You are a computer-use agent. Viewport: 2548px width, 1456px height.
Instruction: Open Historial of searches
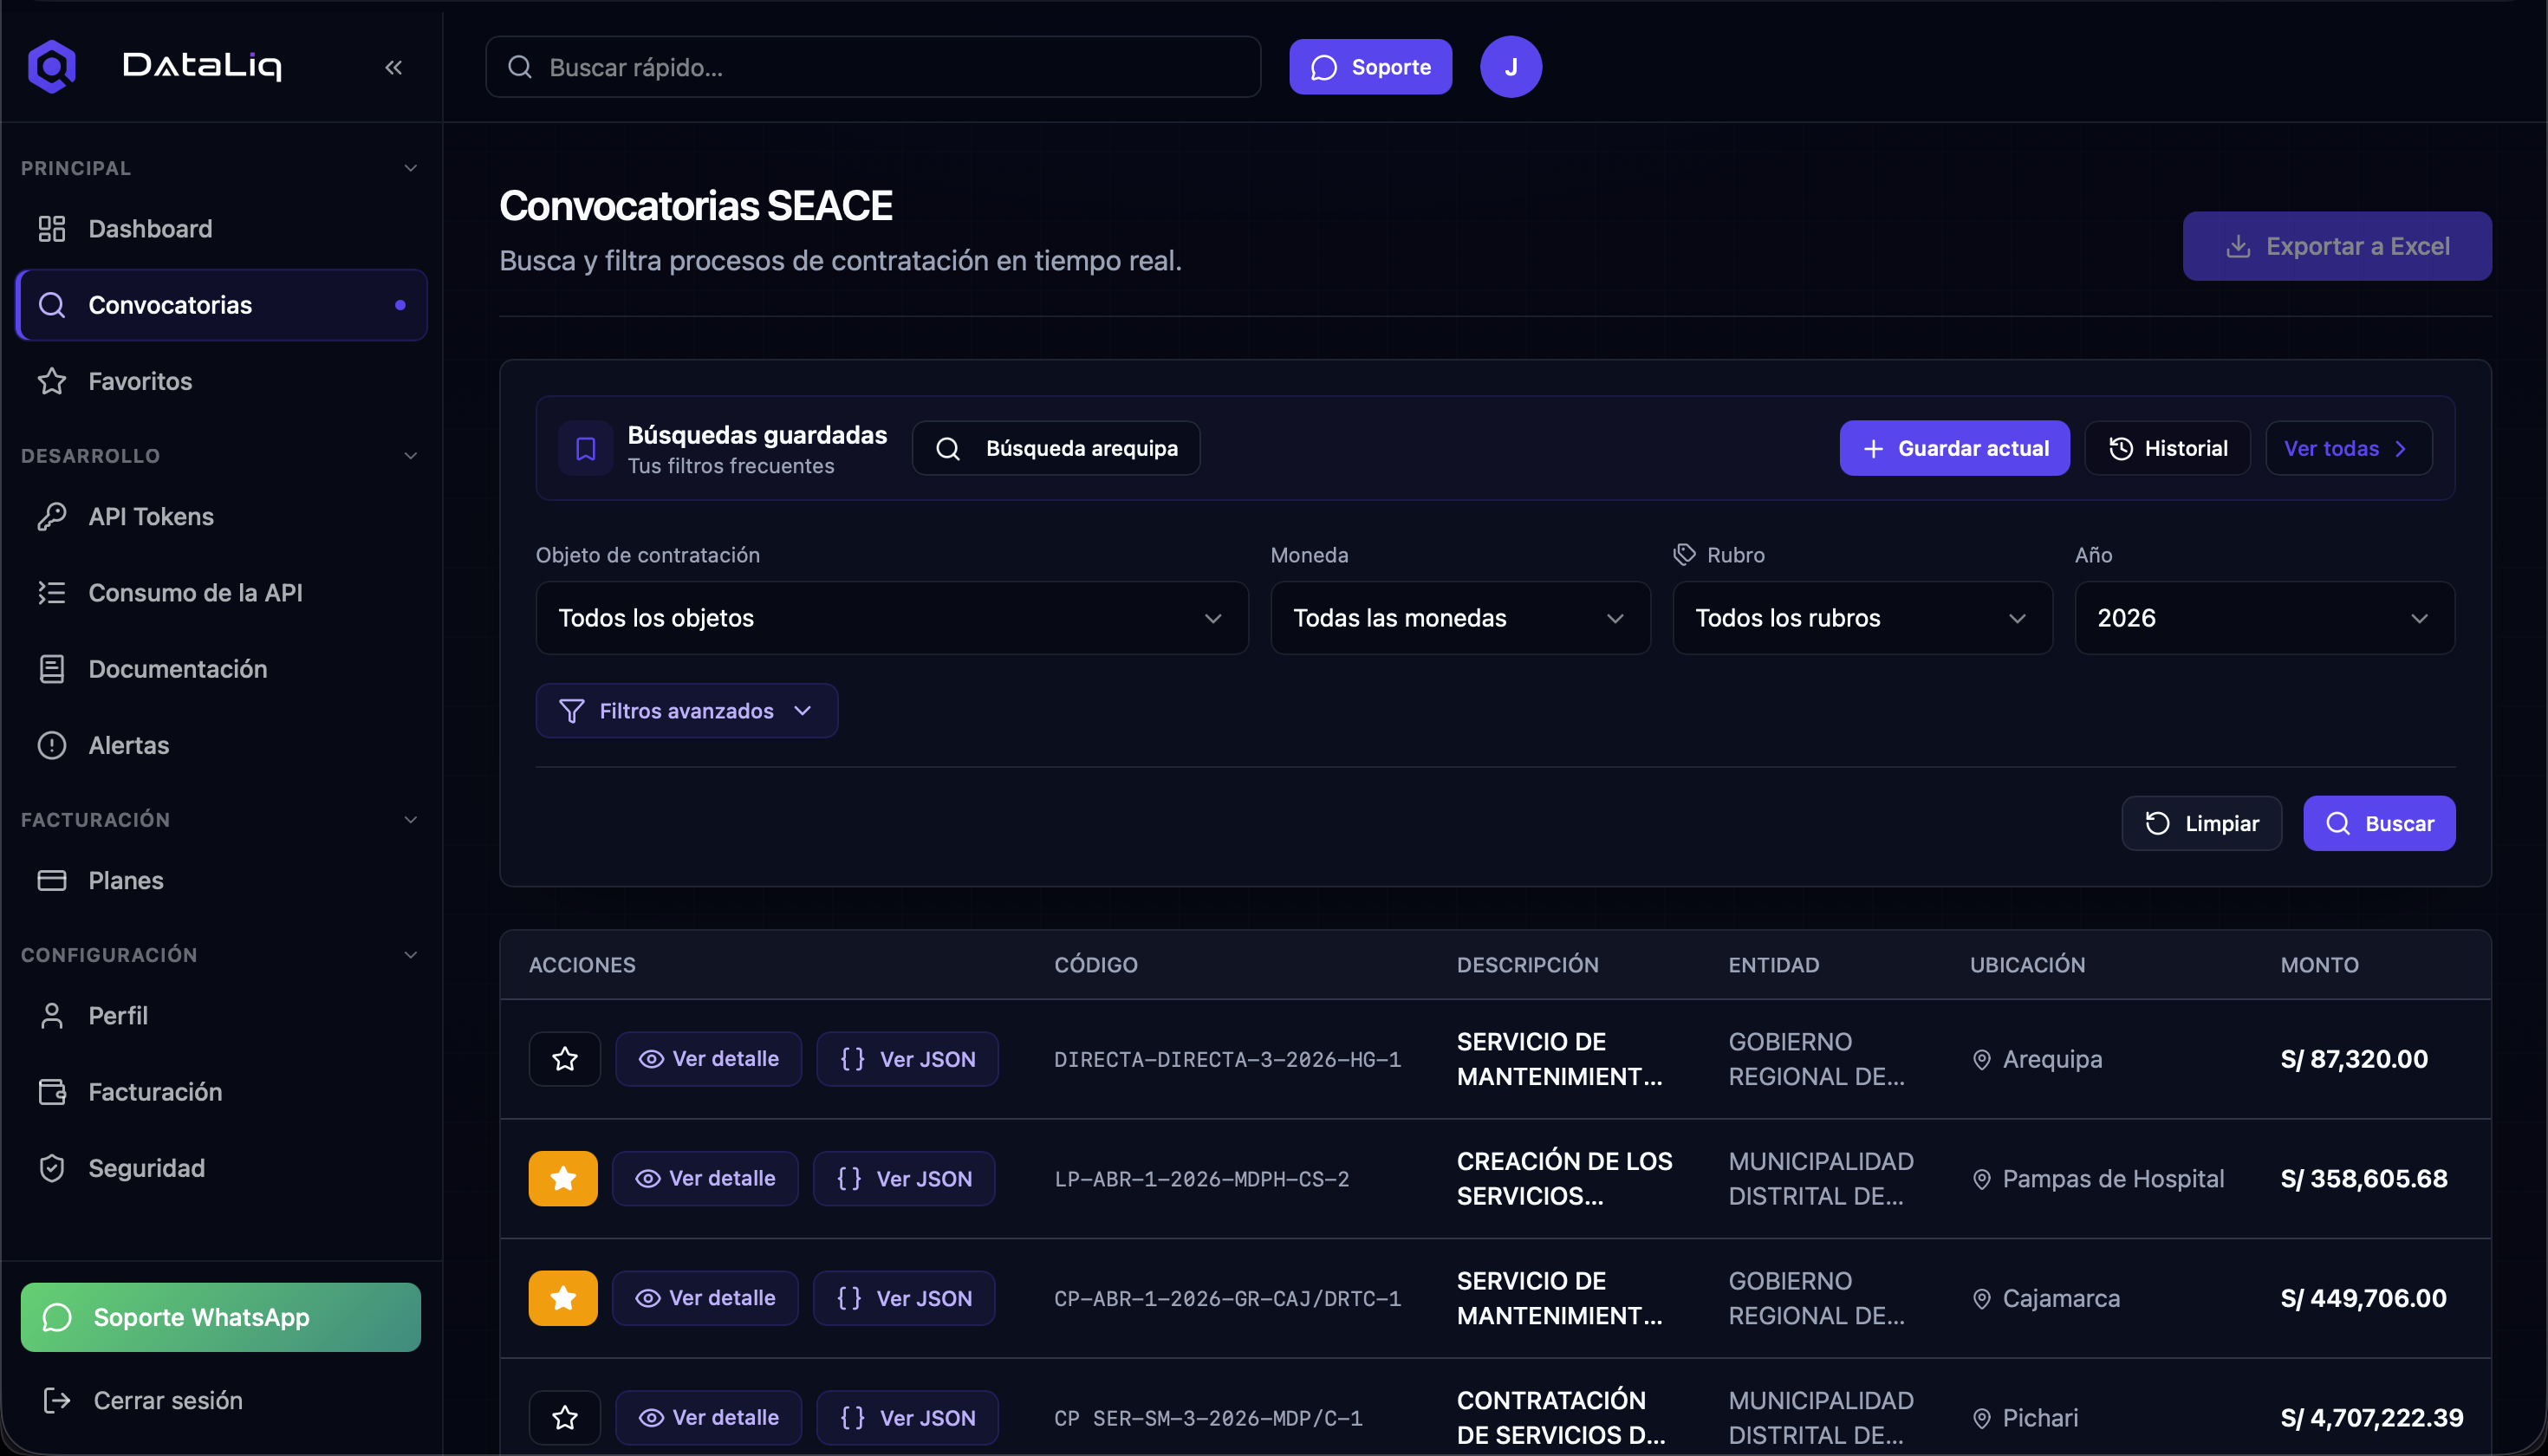tap(2167, 449)
